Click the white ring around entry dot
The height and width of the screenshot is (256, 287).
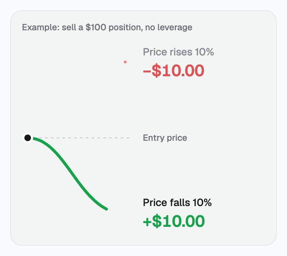28,138
